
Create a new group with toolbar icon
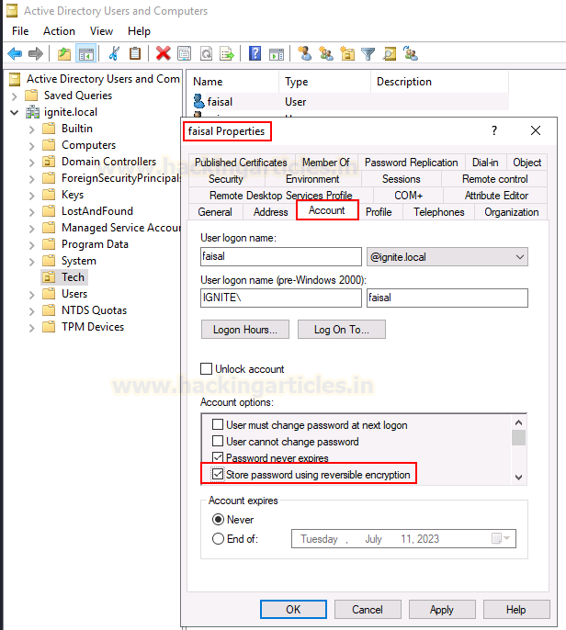click(325, 53)
